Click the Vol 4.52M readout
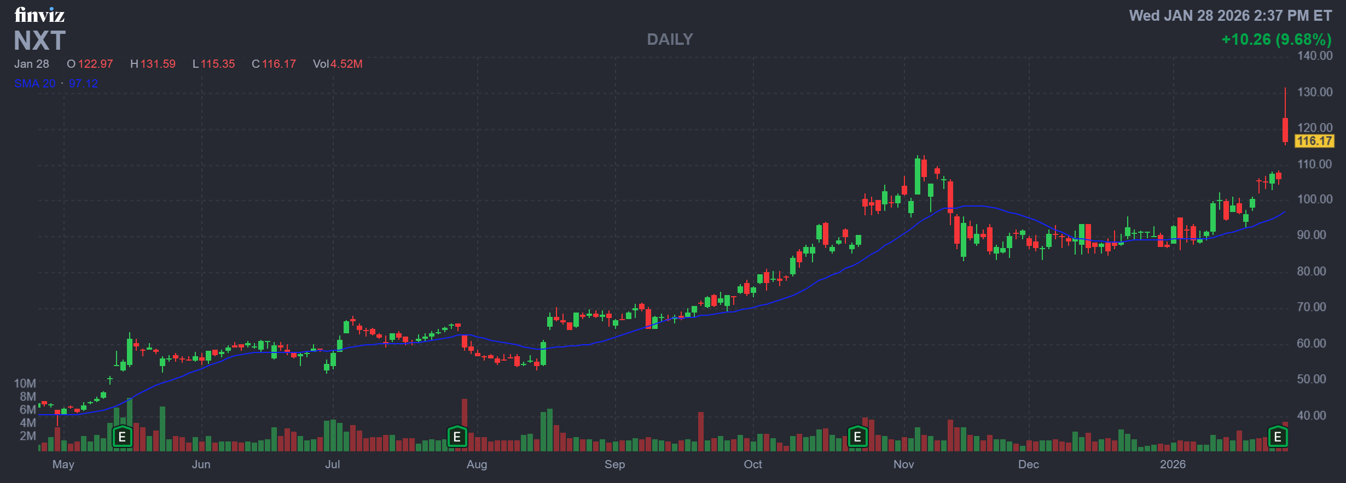 (x=337, y=64)
